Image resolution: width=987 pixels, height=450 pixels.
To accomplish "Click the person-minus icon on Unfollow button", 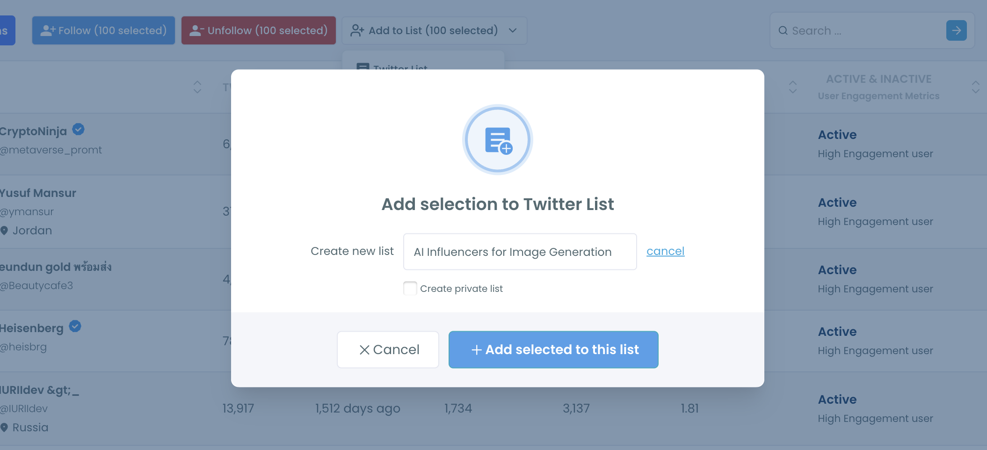I will click(x=197, y=29).
